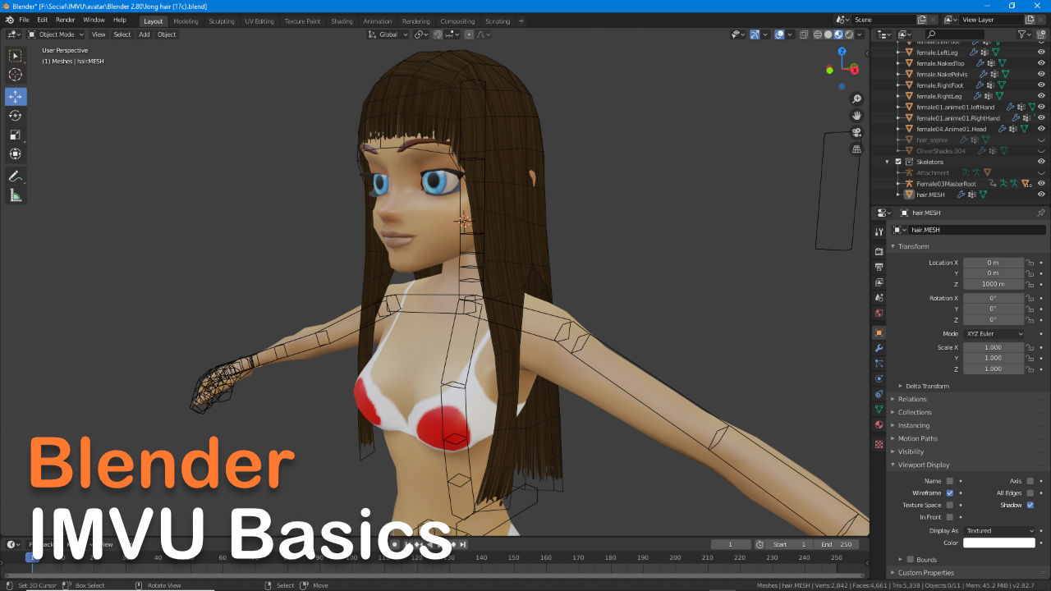This screenshot has height=591, width=1051.
Task: Enable the Axis checkbox
Action: tap(1030, 481)
